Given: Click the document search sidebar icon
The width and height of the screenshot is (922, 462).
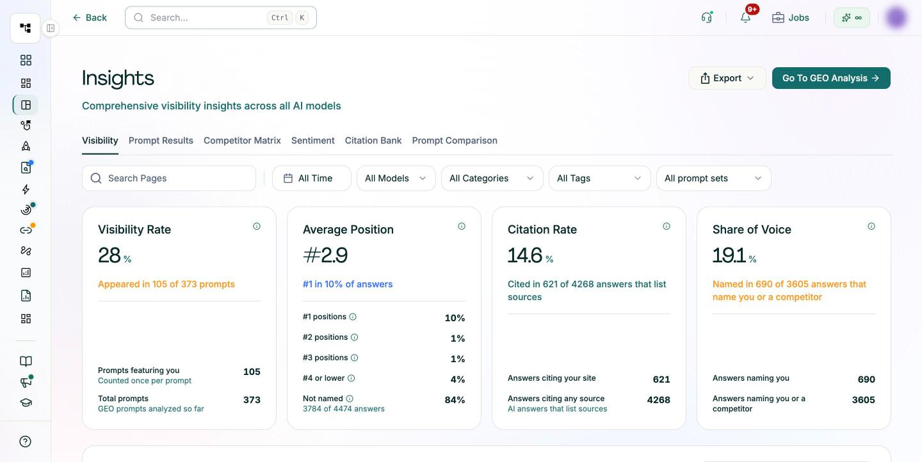Looking at the screenshot, I should (x=26, y=168).
